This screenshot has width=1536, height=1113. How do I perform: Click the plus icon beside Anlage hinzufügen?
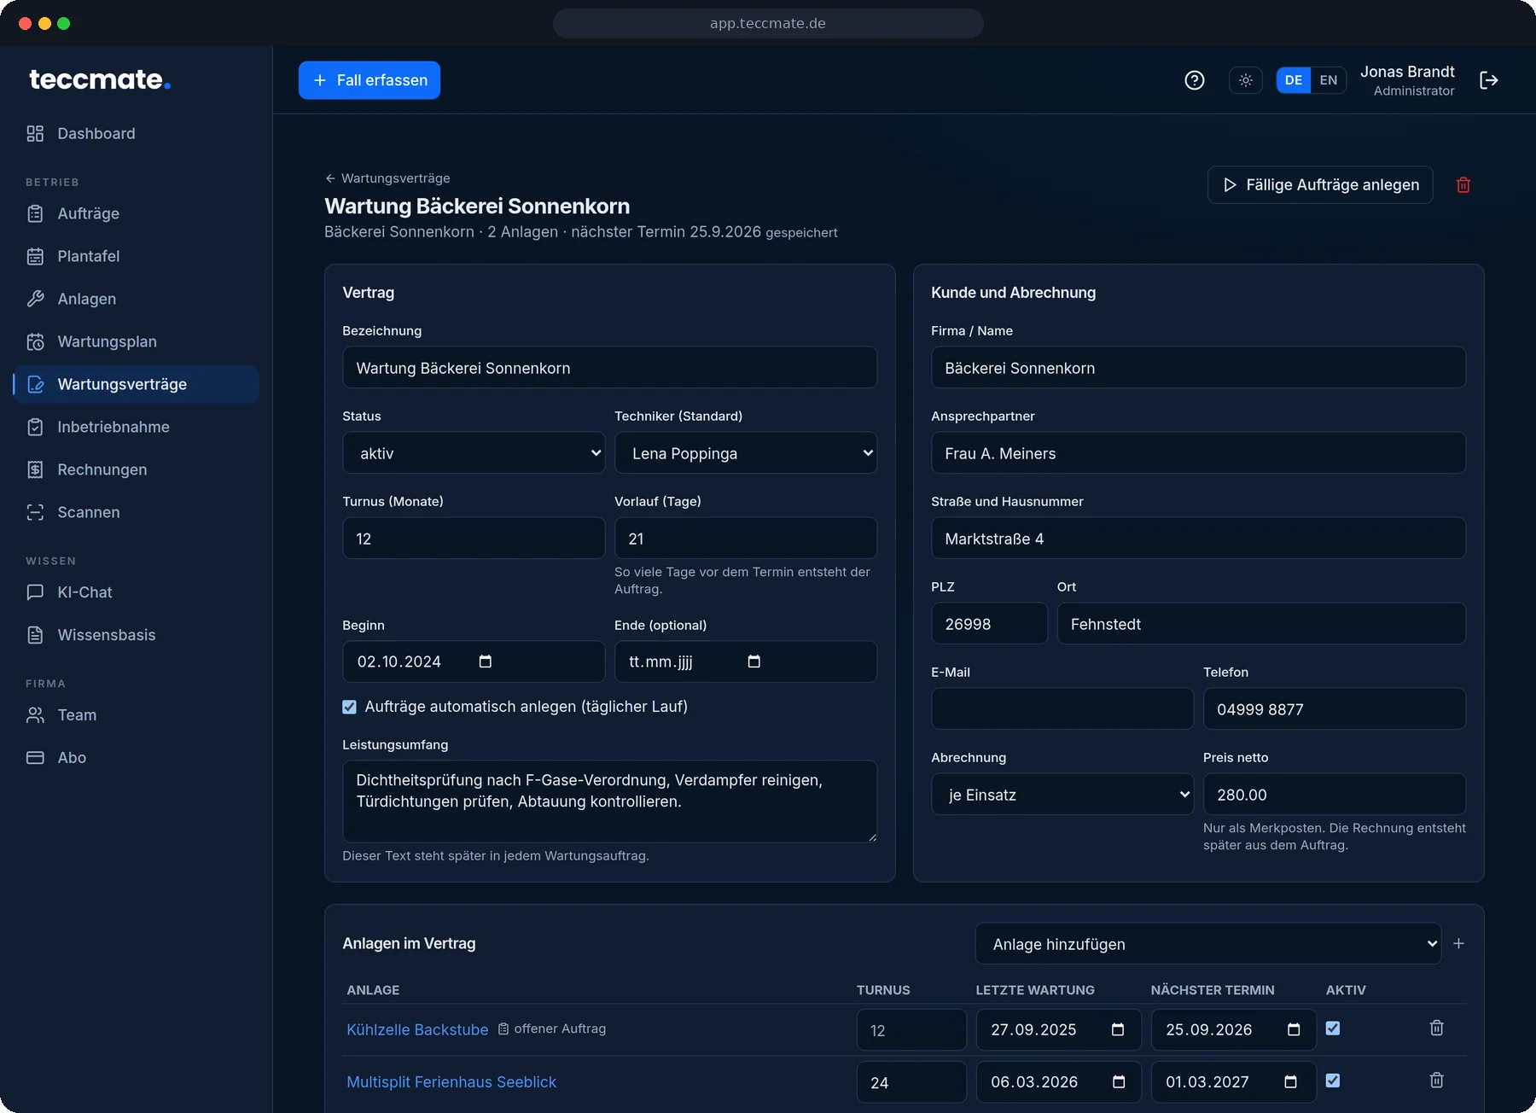1459,943
